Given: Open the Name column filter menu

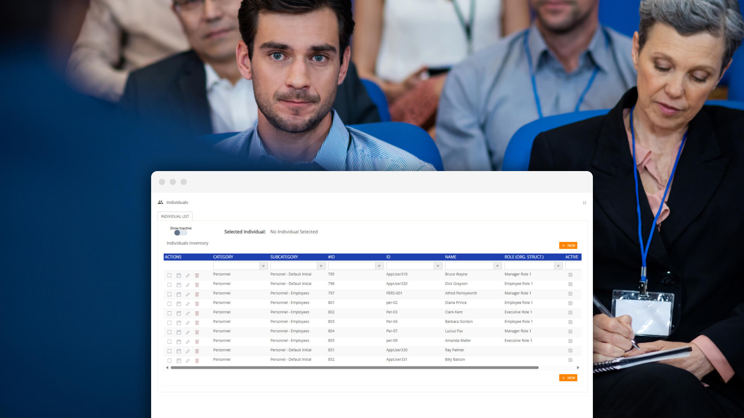Looking at the screenshot, I should pos(497,266).
